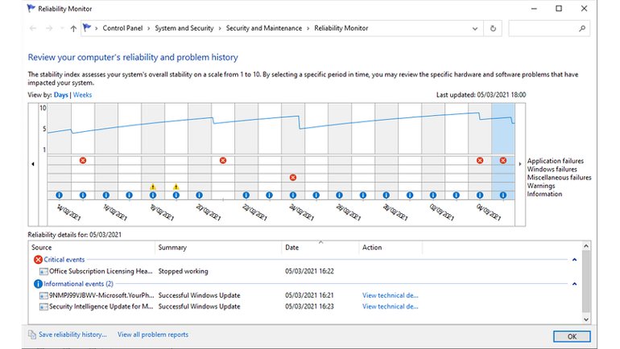
Task: Click the warning icon for 19/02/2021
Action: click(x=176, y=187)
